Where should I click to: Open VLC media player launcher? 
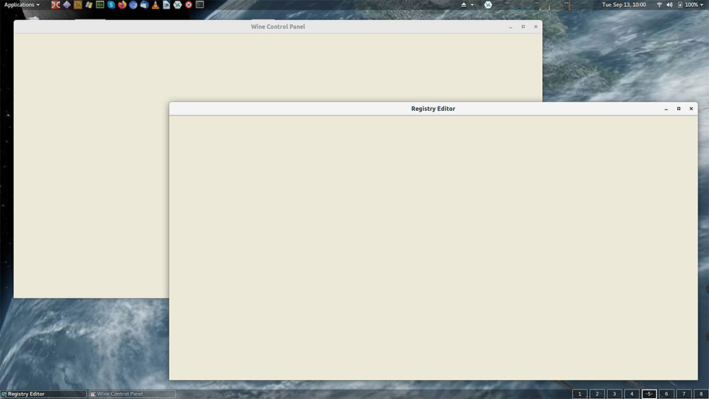(x=155, y=5)
